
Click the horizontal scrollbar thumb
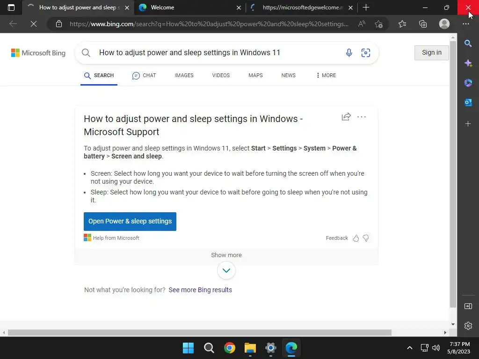click(199, 332)
